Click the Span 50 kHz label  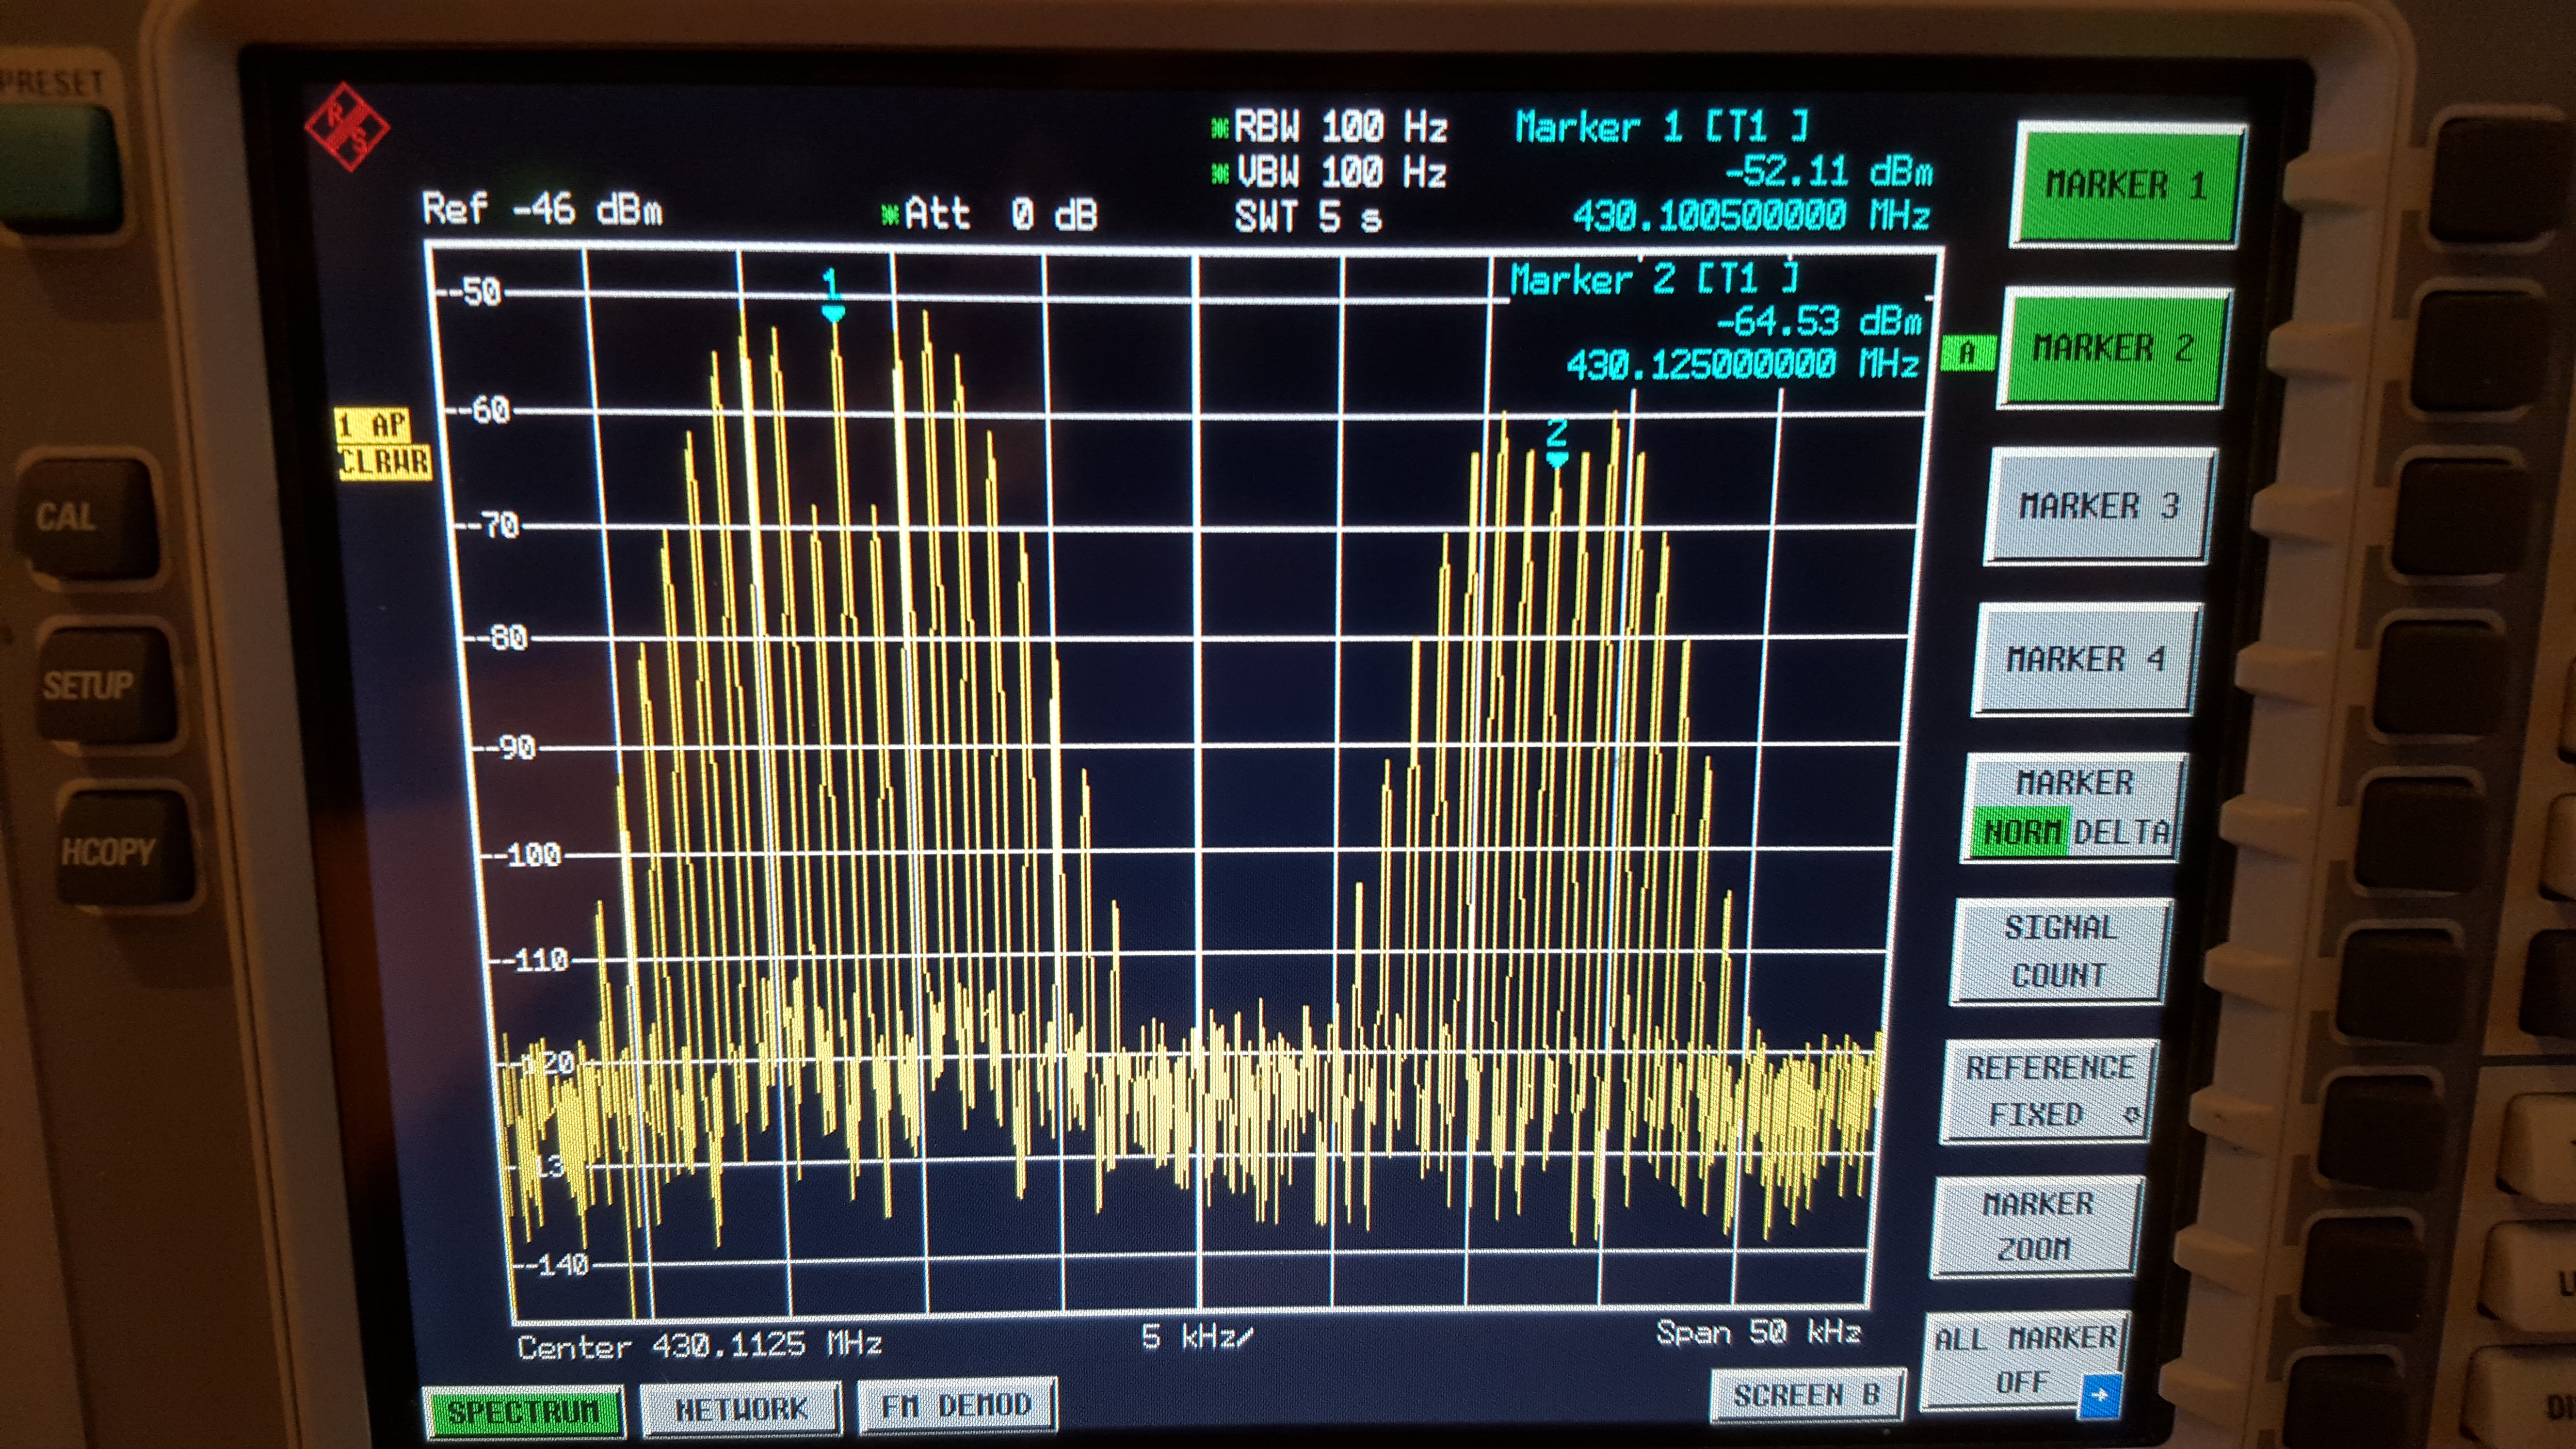click(1758, 1332)
